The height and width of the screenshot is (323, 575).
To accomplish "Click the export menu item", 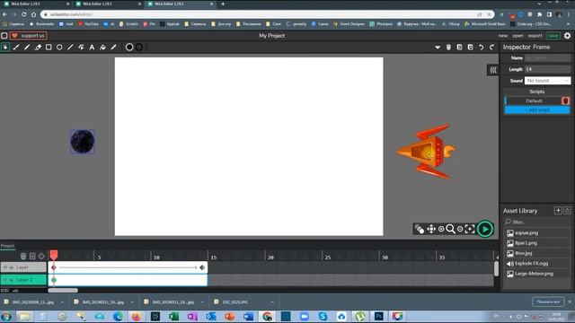I will click(x=535, y=36).
